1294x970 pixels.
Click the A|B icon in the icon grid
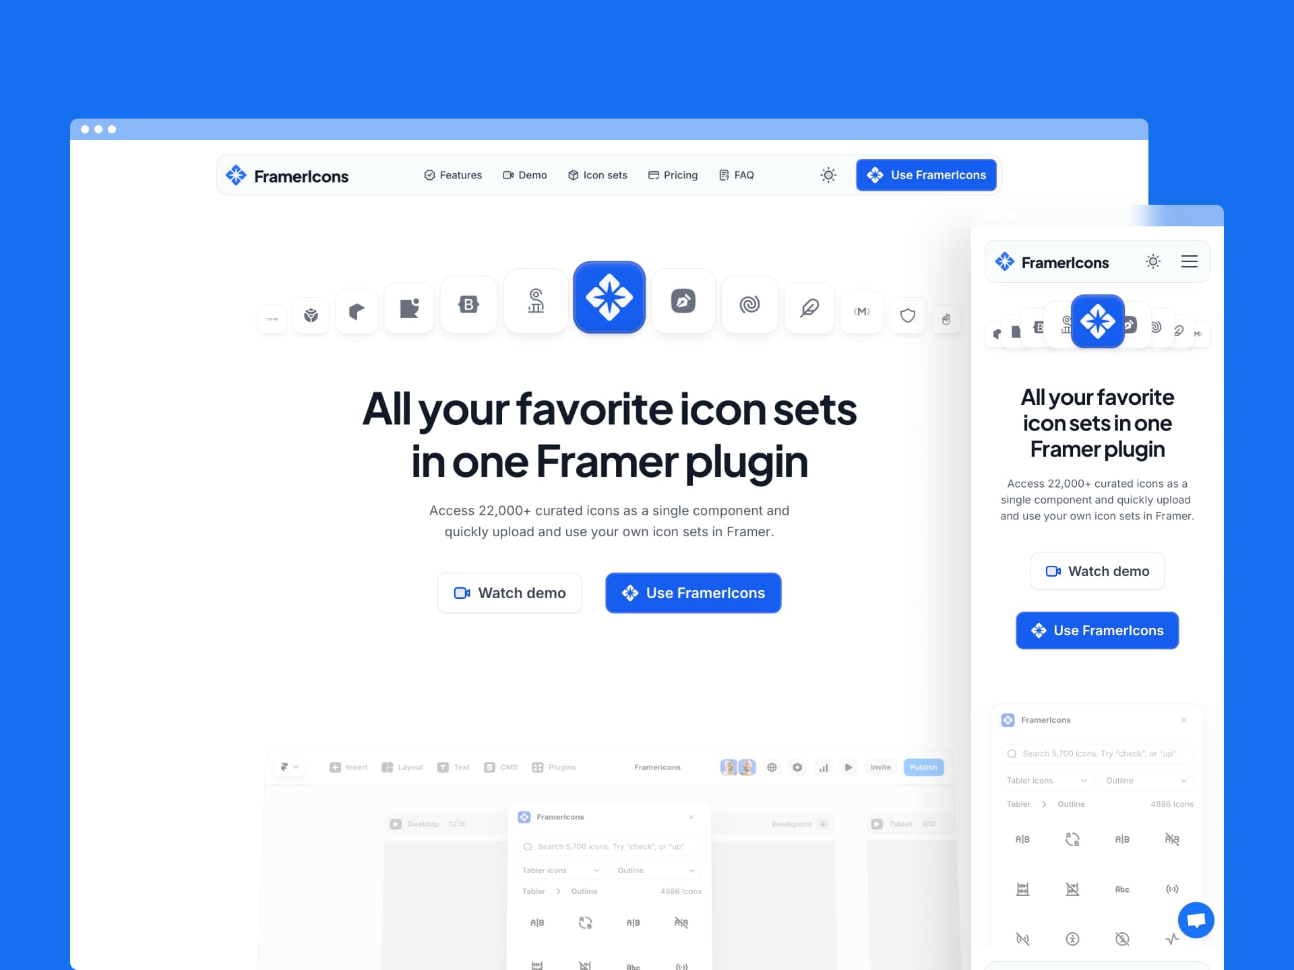[x=1022, y=839]
